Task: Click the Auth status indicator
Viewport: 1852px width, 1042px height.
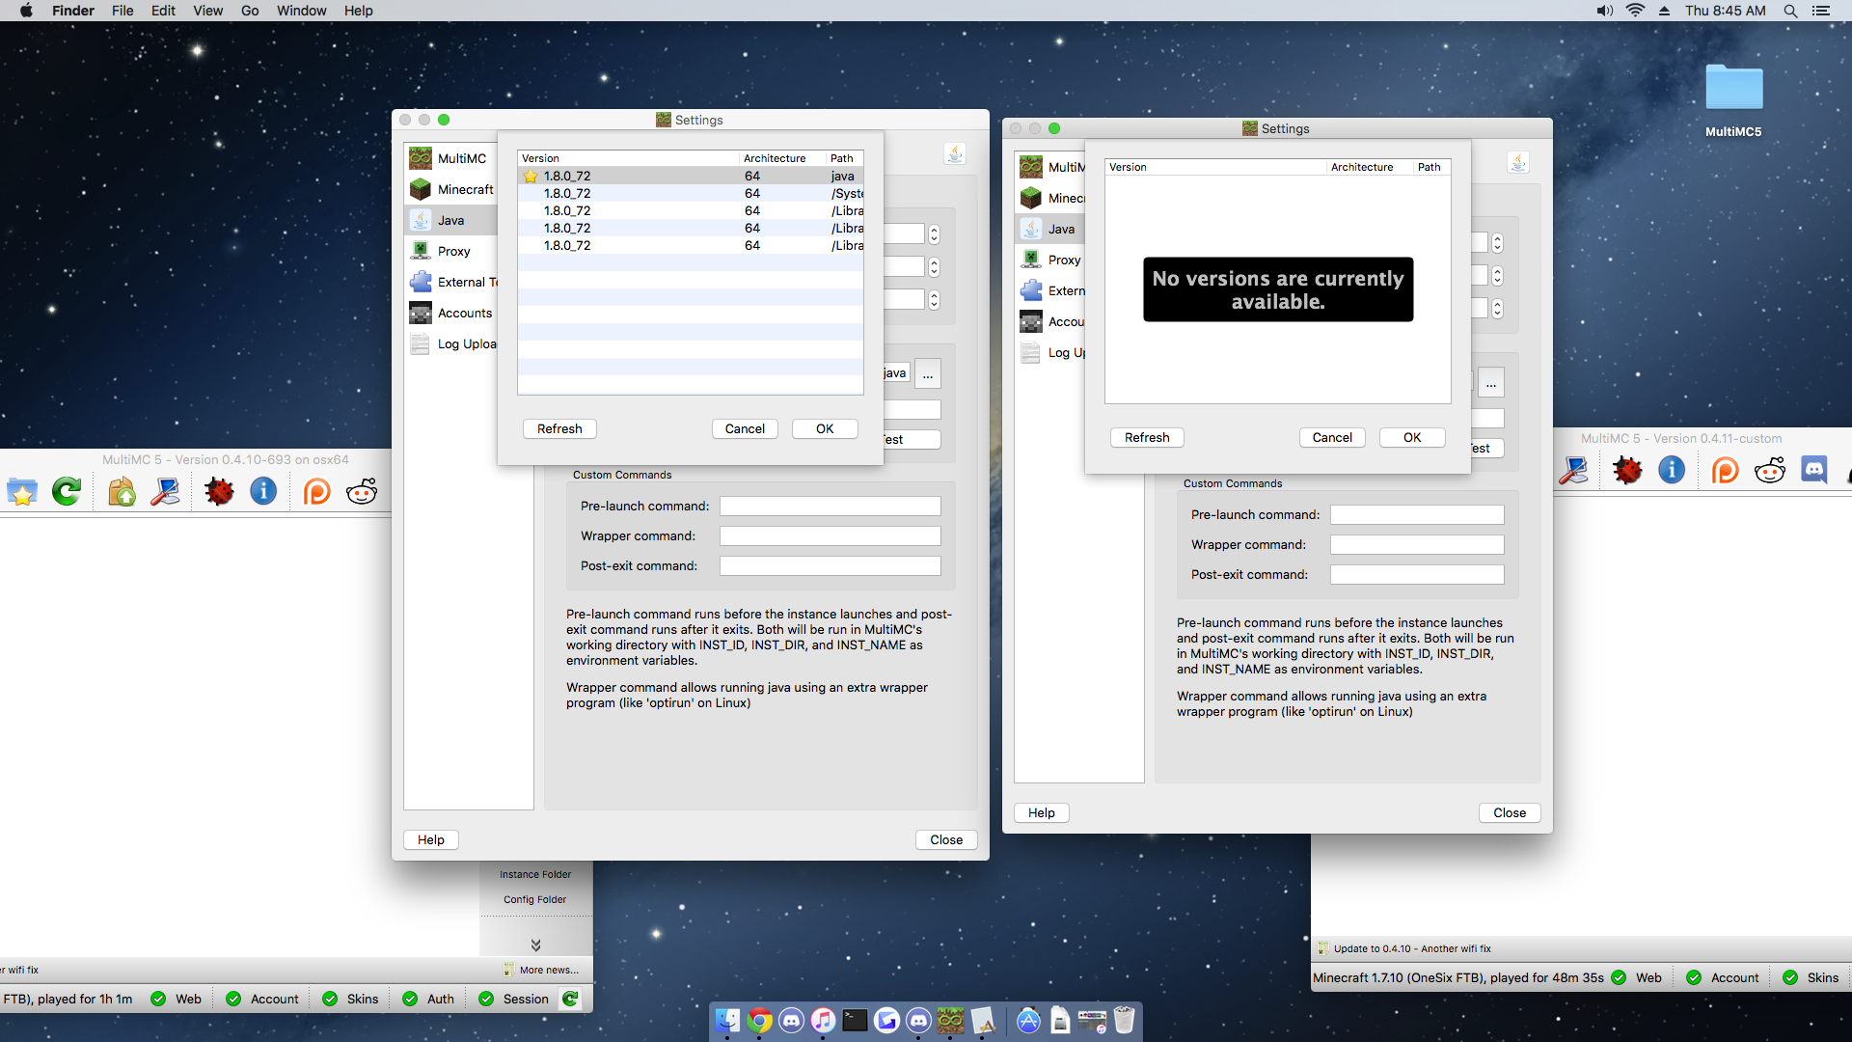Action: [427, 999]
